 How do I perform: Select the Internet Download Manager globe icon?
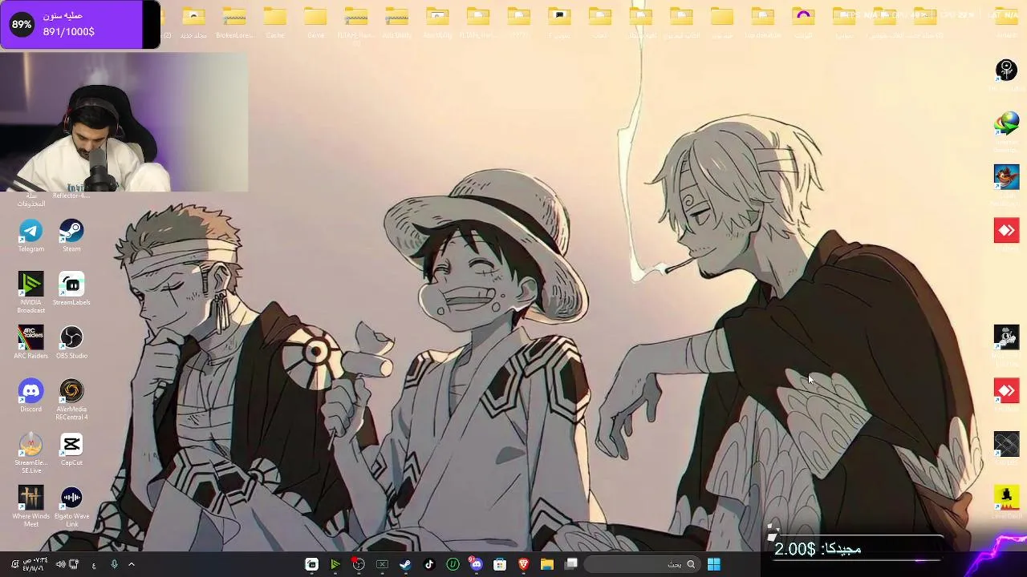pos(1006,124)
